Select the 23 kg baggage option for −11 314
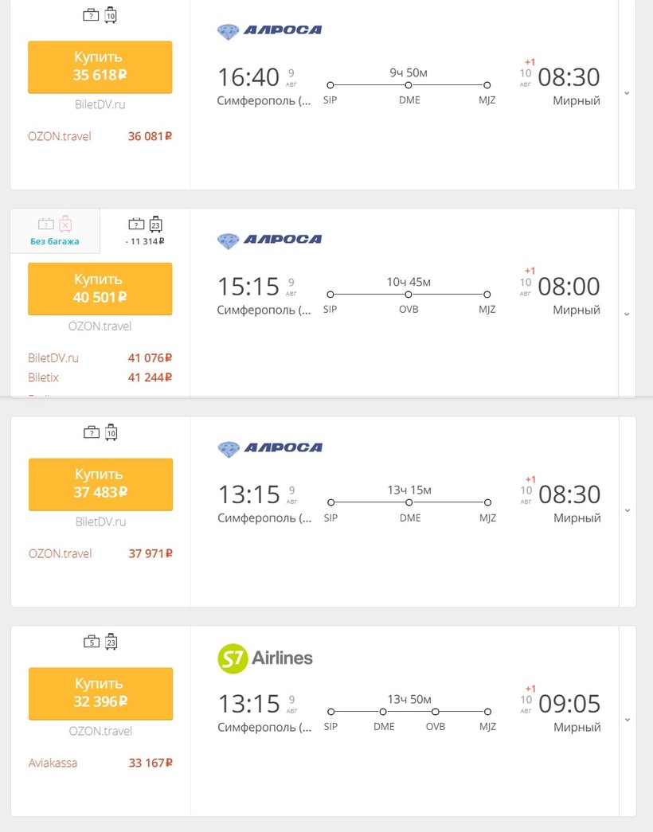 [x=146, y=231]
